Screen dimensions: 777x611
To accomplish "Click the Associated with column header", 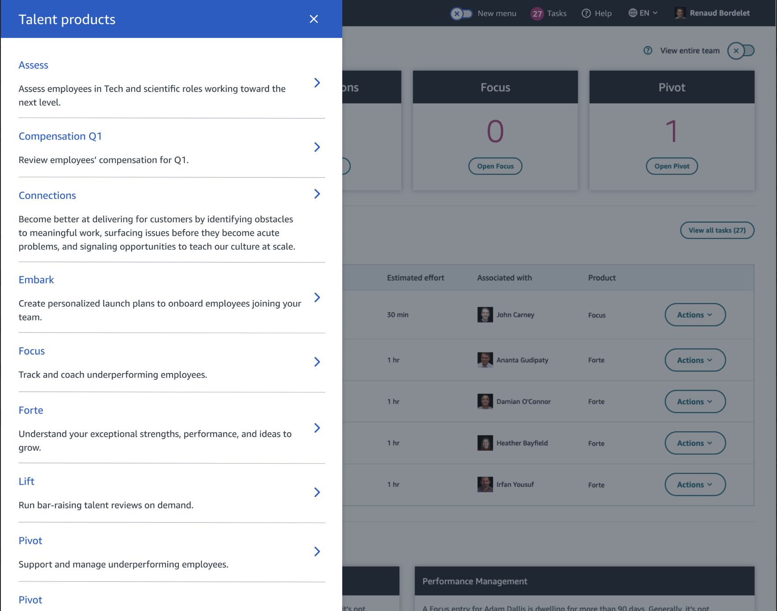I will click(504, 278).
